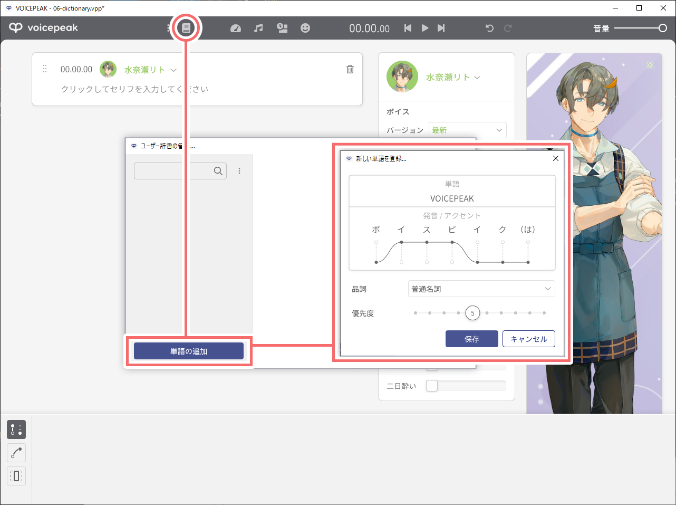The image size is (676, 505).
Task: Delete the text block with trash icon
Action: (350, 69)
